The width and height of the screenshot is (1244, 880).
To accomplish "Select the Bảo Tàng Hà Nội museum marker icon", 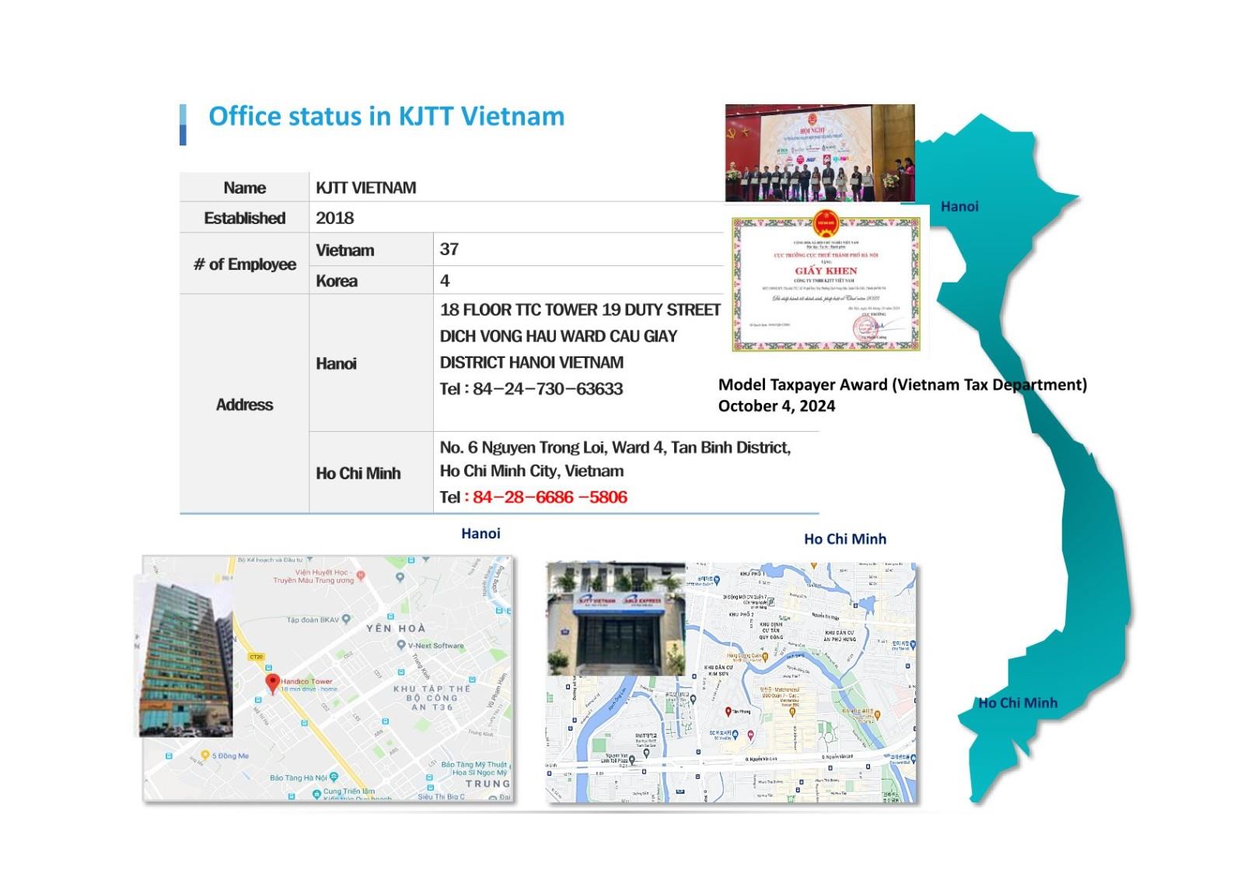I will coord(334,777).
